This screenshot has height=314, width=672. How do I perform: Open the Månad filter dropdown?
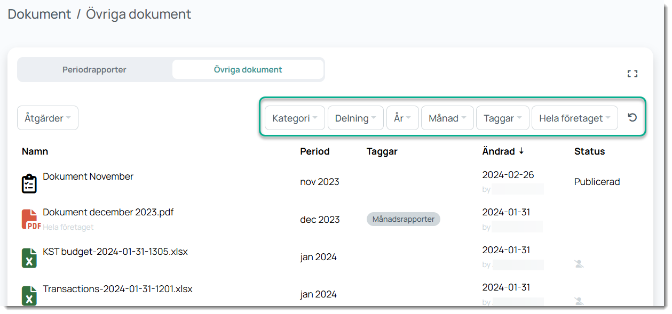447,118
